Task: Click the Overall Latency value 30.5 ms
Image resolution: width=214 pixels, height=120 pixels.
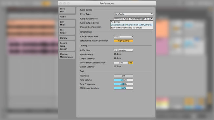Action: click(118, 66)
